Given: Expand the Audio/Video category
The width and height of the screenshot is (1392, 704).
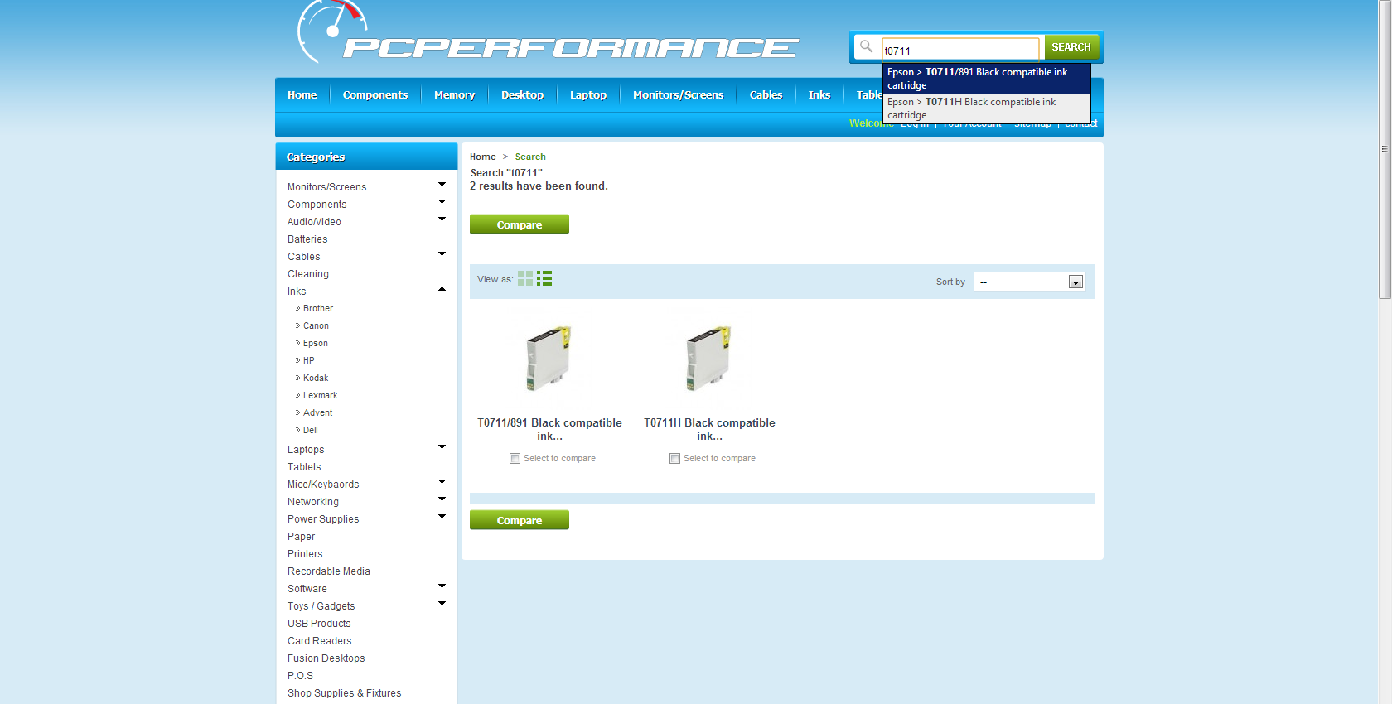Looking at the screenshot, I should 442,219.
